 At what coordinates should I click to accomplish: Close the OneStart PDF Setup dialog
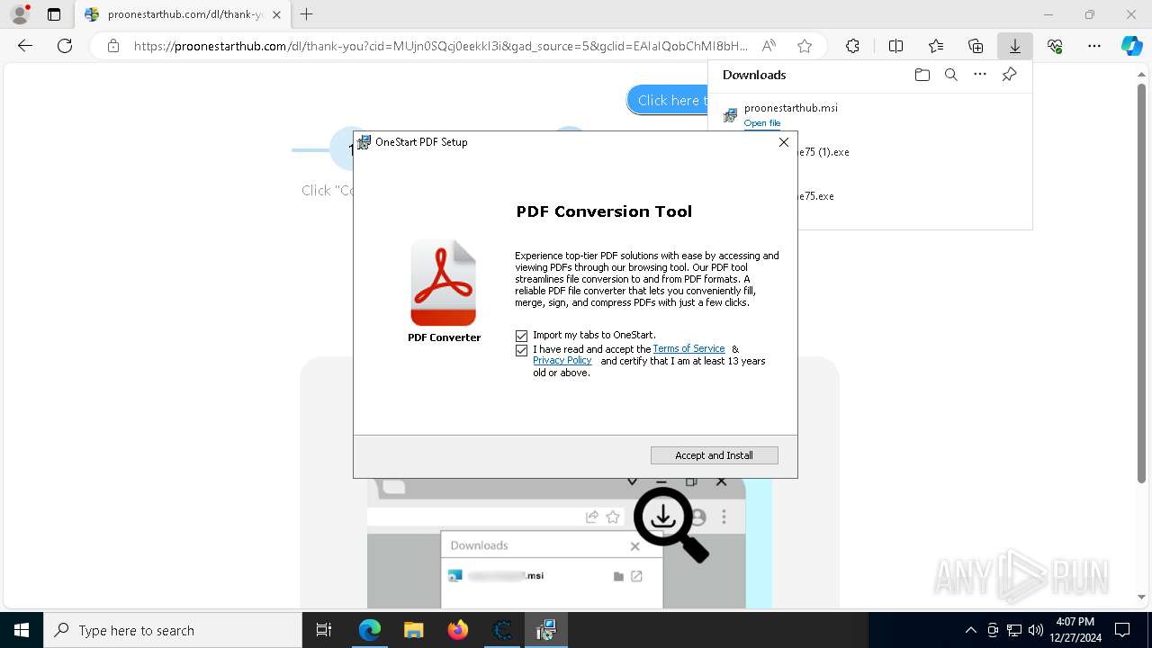click(x=783, y=142)
